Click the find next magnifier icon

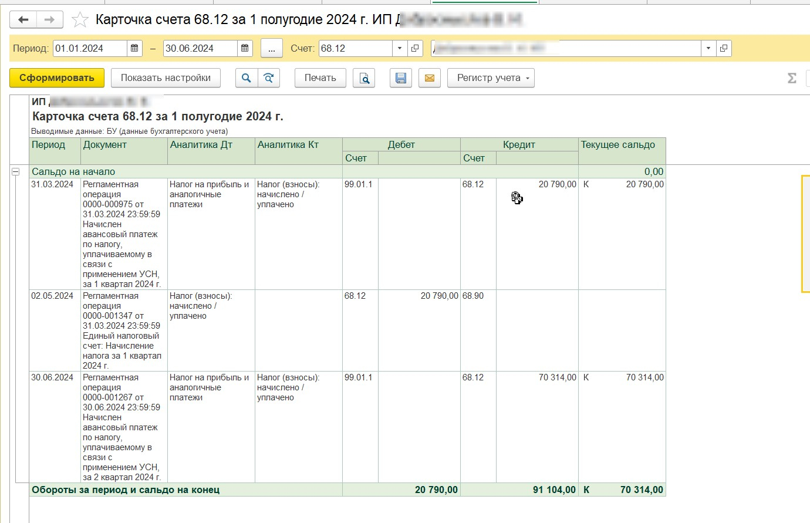[269, 78]
